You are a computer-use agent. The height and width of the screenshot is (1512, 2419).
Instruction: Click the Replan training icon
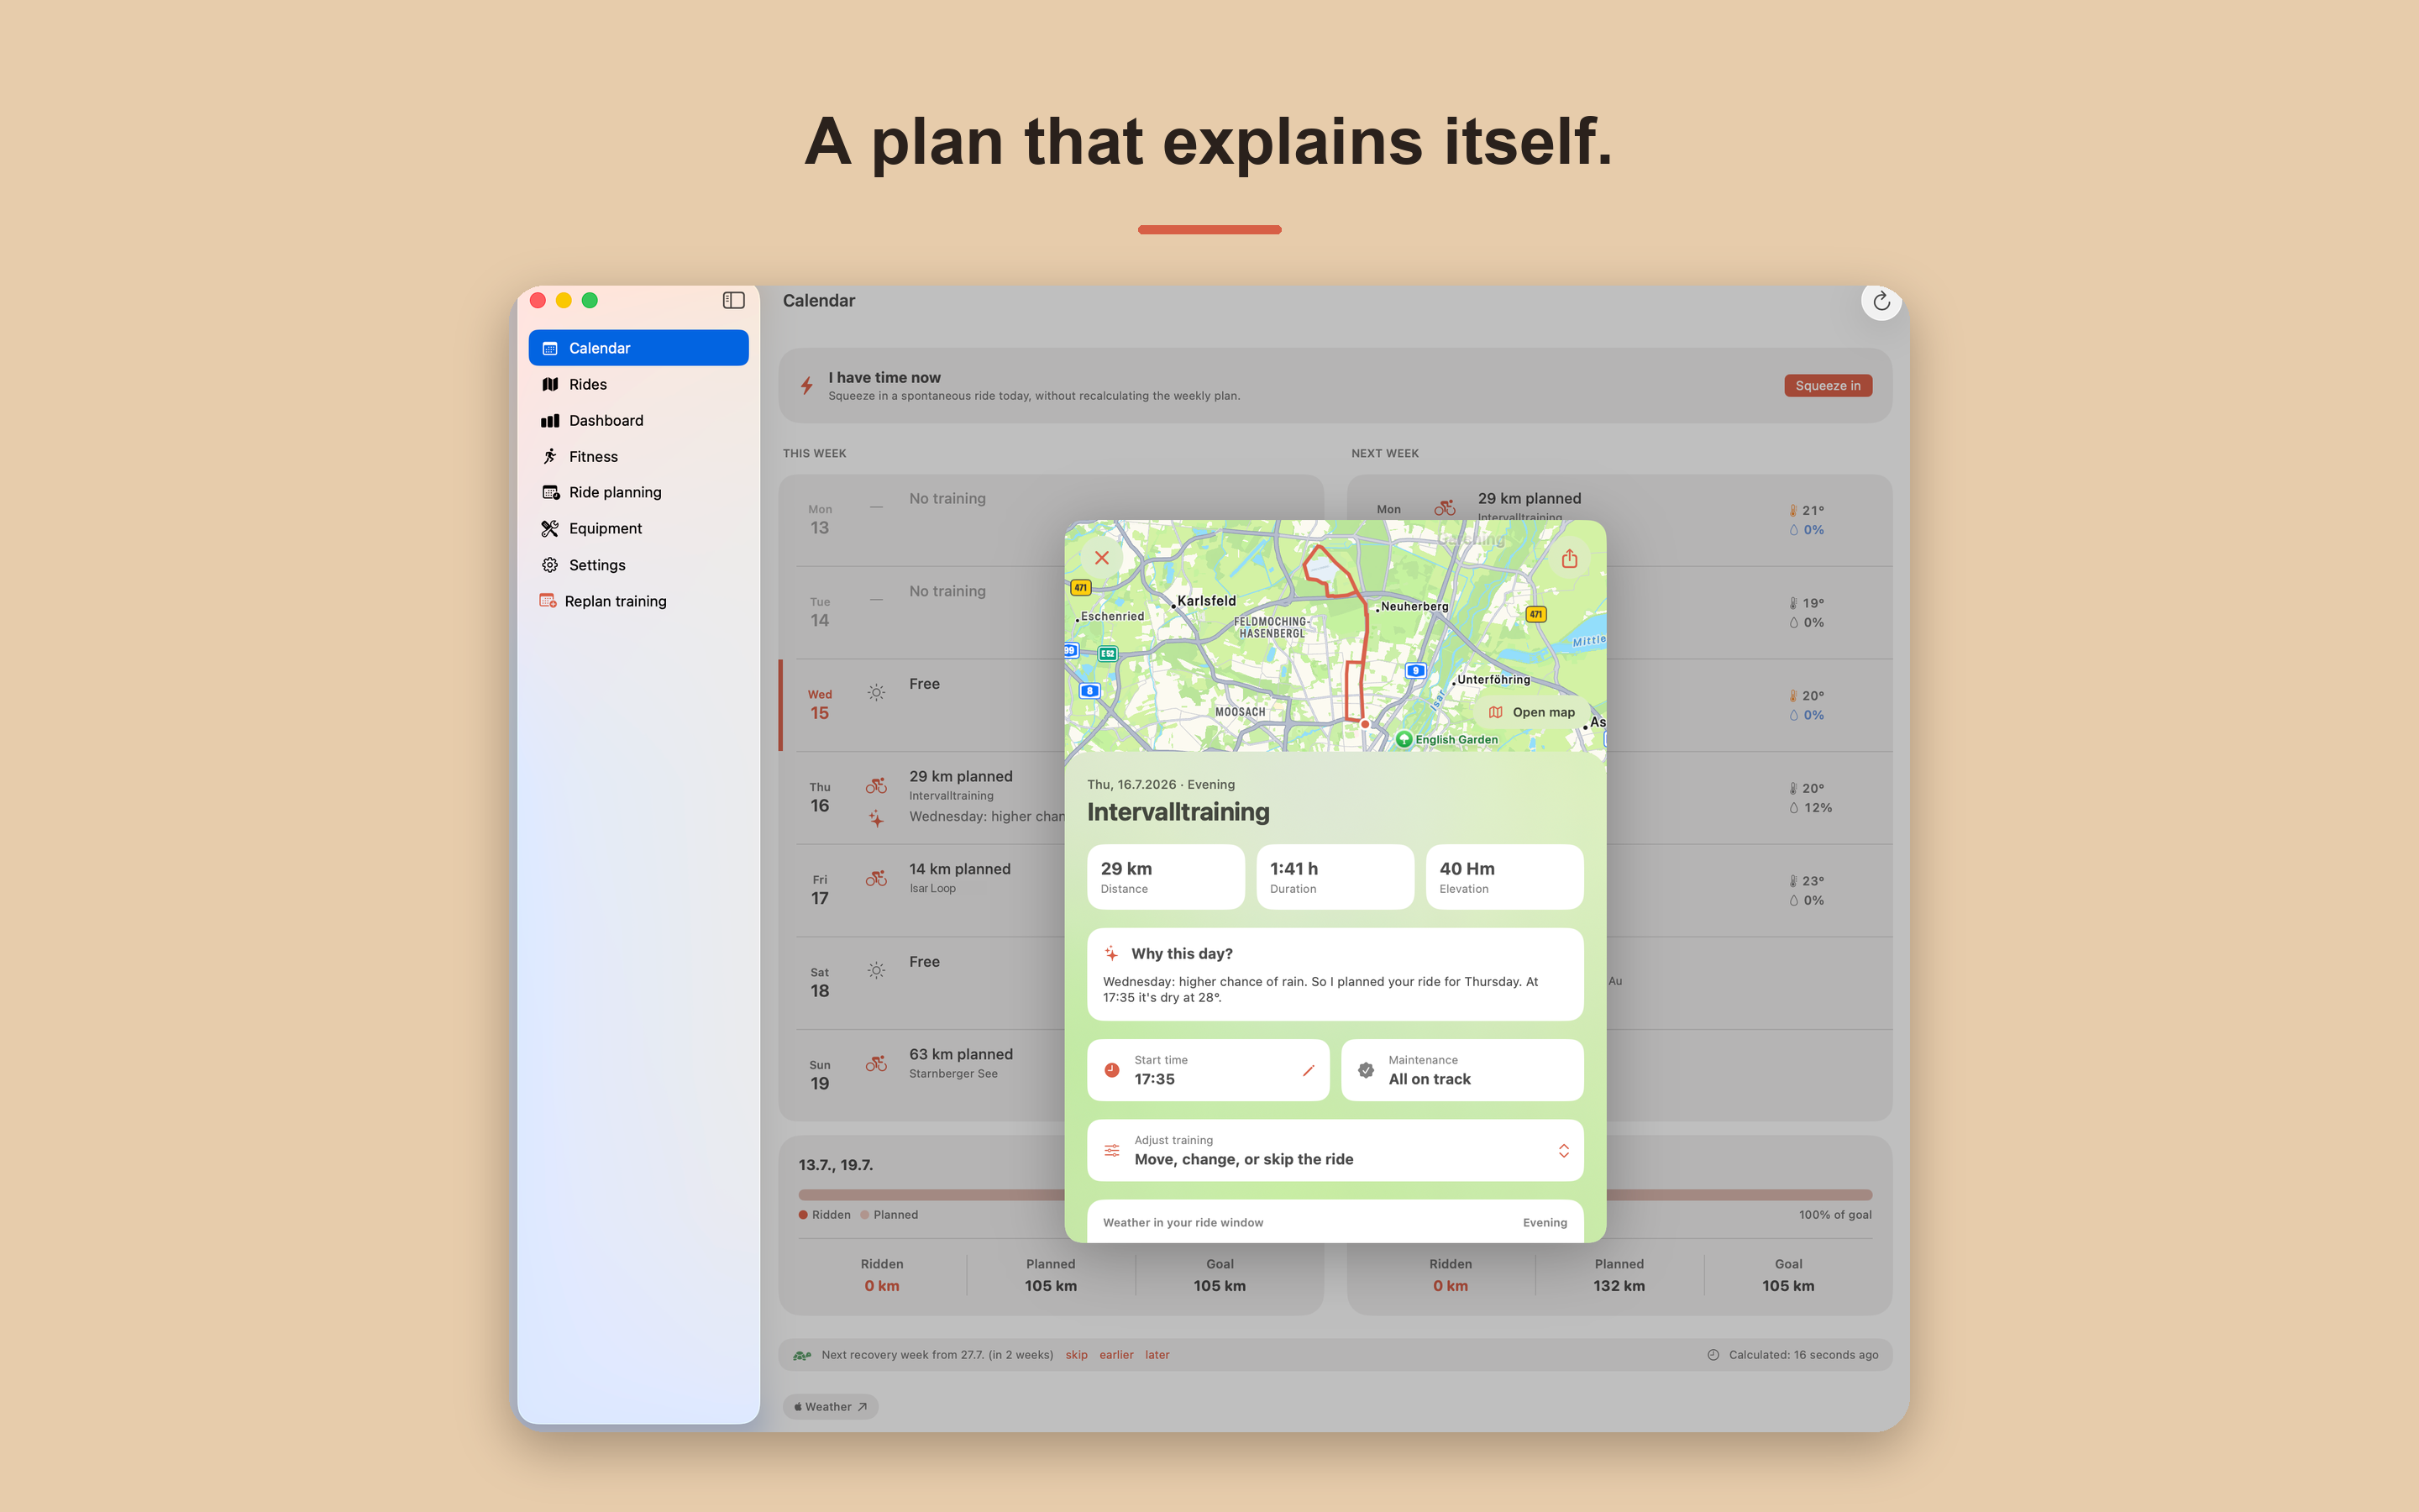coord(548,601)
